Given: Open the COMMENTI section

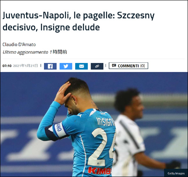Looking at the screenshot, I should pos(128,66).
